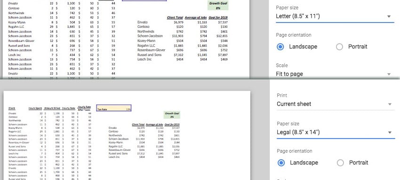Screen dimensions: 400x180
Task: Click Average of Jobs header in Letter preview
Action: [196, 17]
